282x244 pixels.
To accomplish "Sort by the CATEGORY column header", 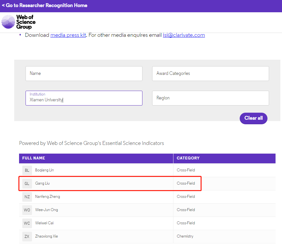I will 188,158.
